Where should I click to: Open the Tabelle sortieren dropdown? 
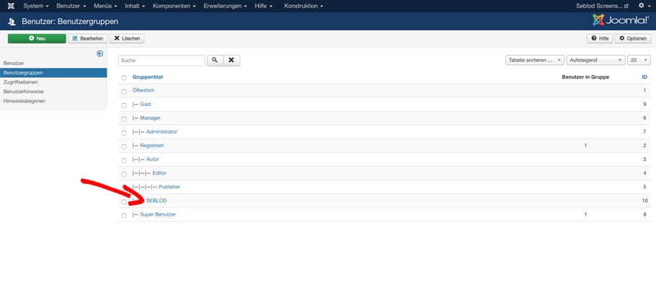(535, 61)
